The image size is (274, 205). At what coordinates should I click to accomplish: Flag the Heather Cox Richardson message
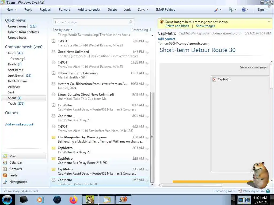click(x=147, y=85)
